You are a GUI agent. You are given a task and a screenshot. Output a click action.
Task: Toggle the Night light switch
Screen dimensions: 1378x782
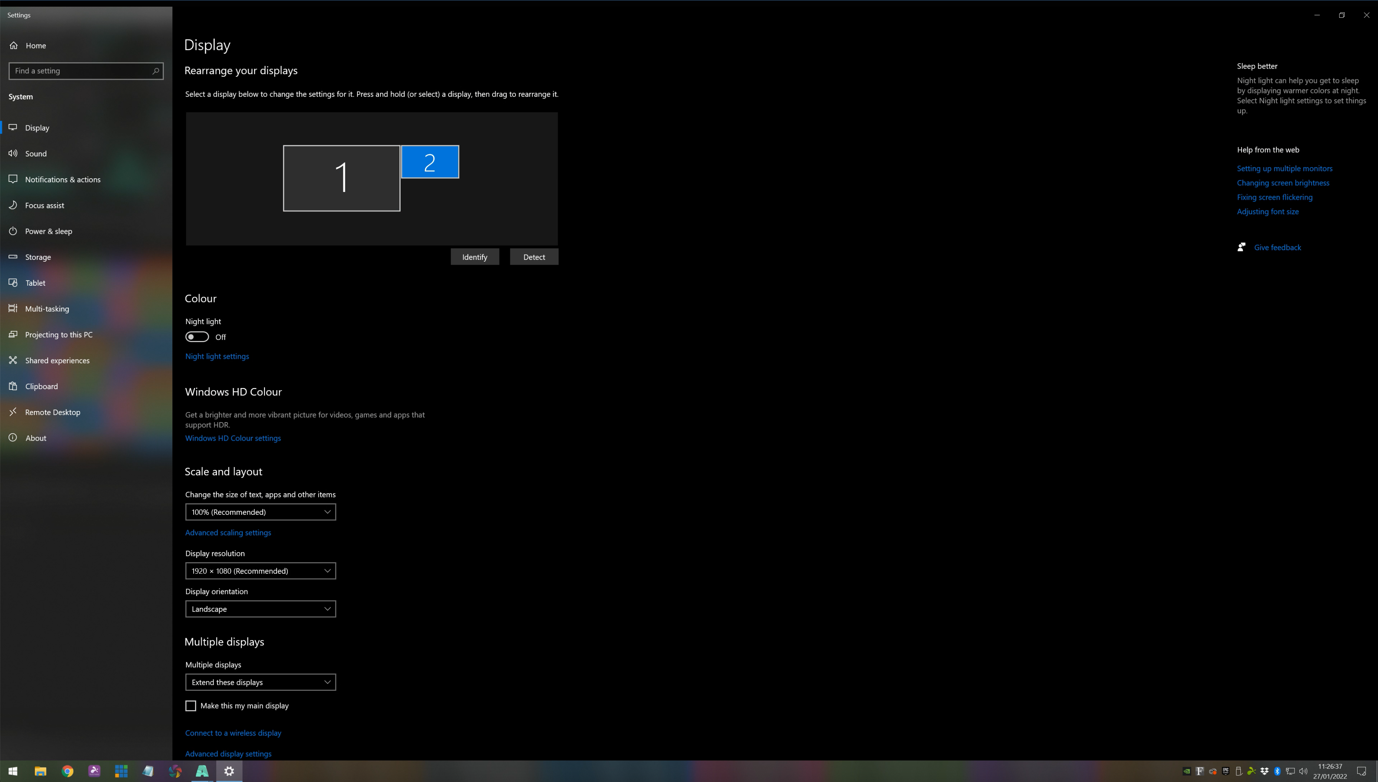197,337
